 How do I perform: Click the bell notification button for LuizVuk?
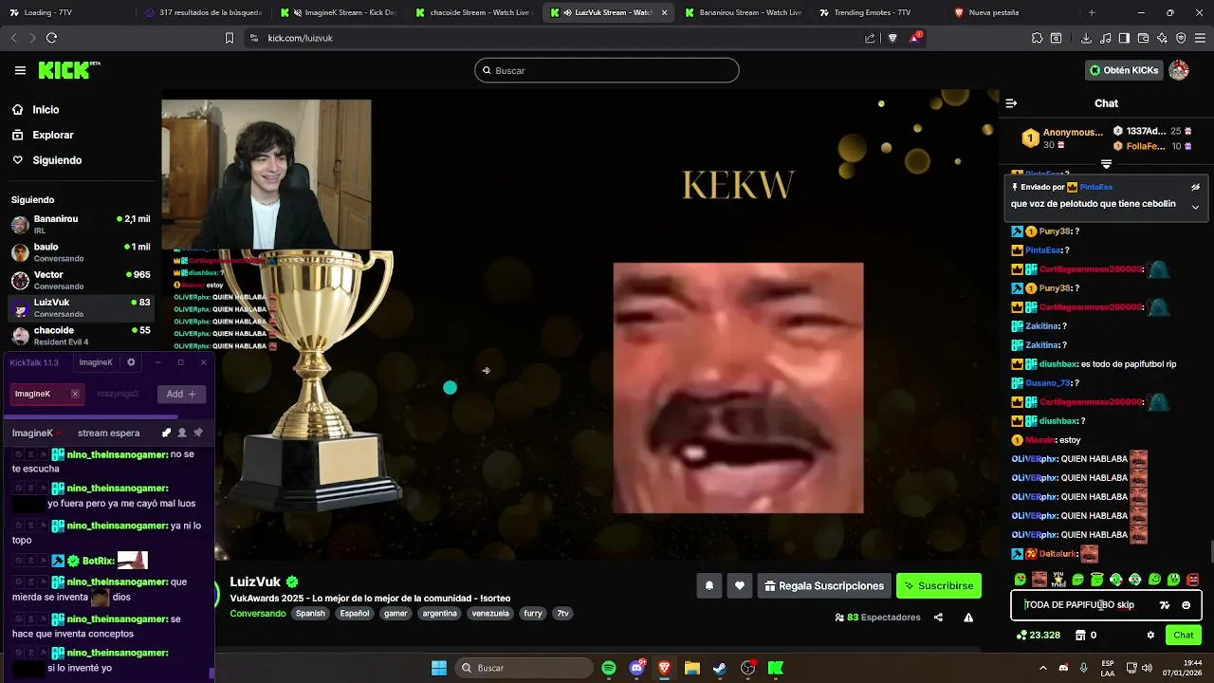click(708, 586)
